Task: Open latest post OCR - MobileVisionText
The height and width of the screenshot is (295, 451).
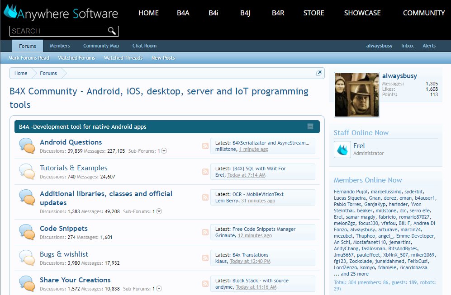Action: pyautogui.click(x=258, y=194)
